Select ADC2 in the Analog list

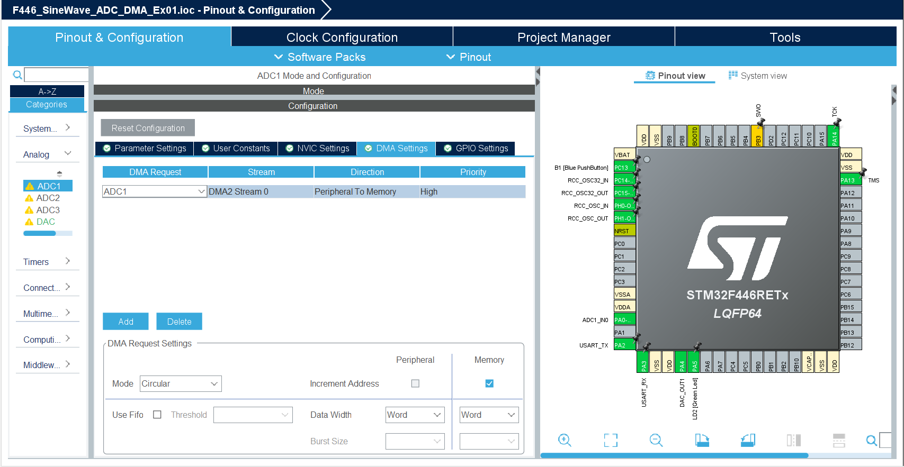coord(48,198)
